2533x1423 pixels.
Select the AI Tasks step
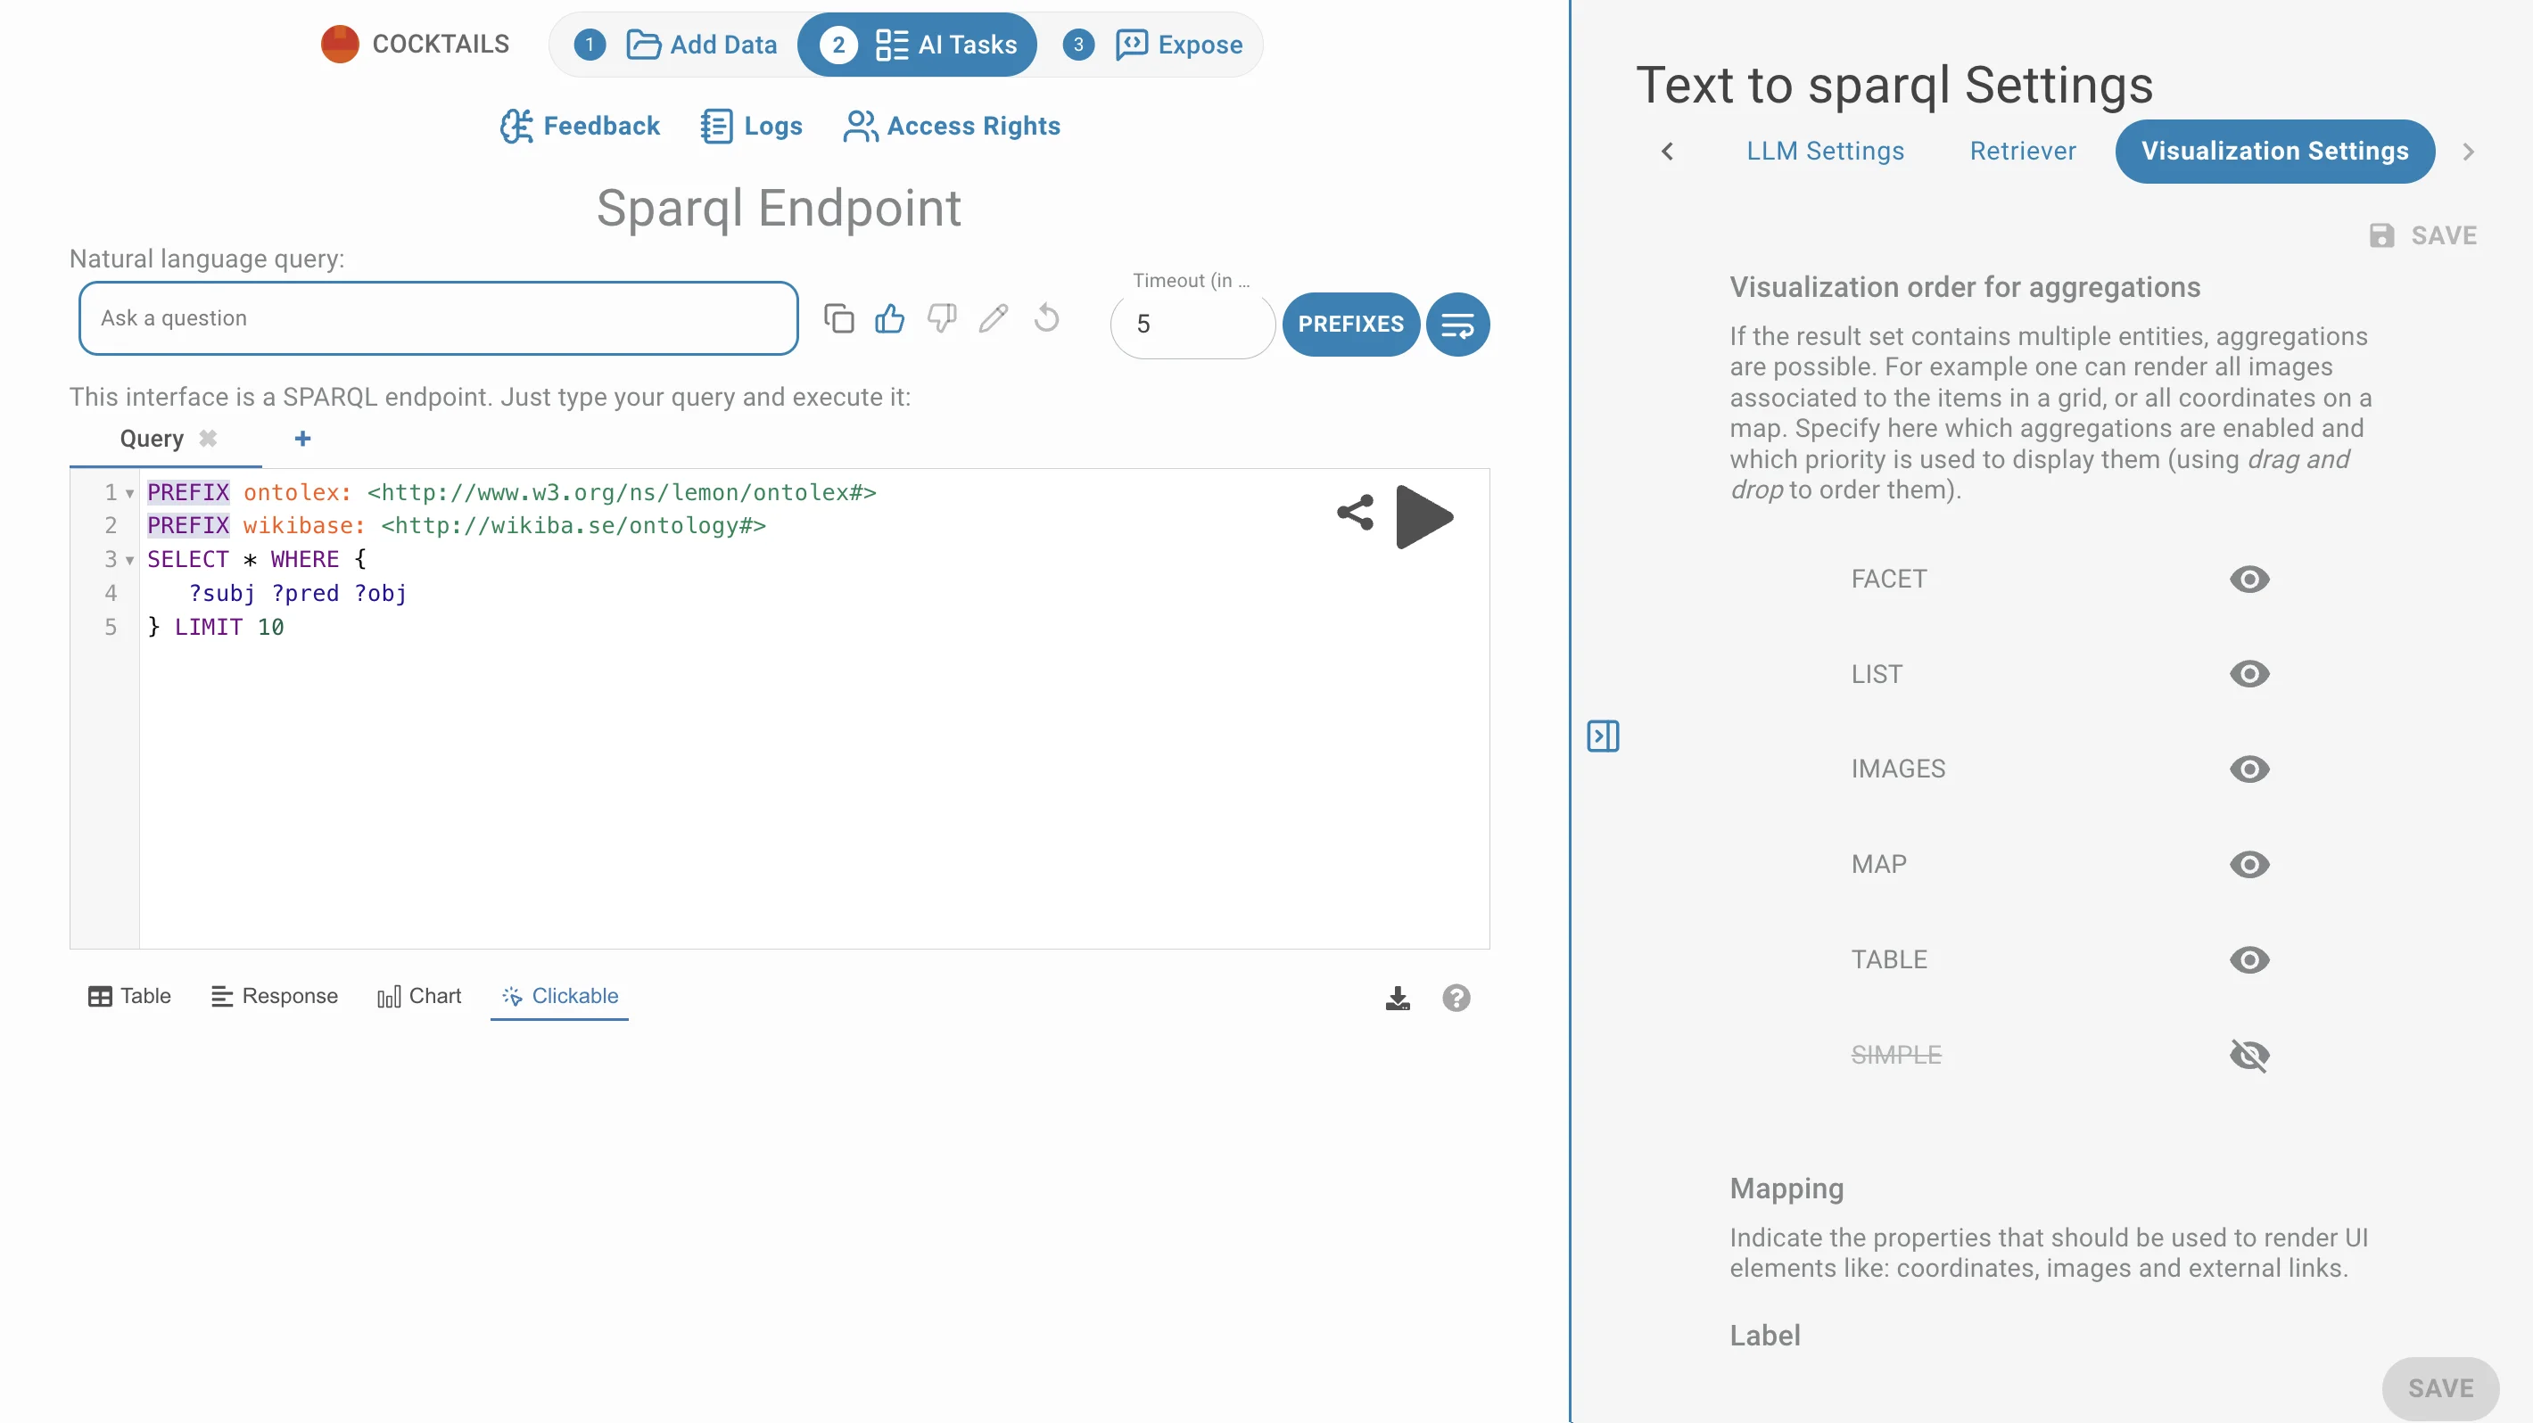click(917, 45)
